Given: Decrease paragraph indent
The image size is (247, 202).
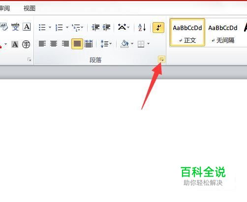Looking at the screenshot, I should [95, 27].
